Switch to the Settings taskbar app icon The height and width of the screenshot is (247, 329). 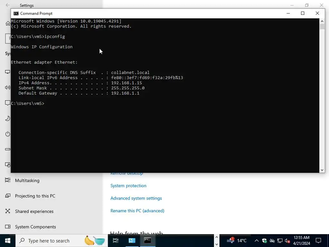[x=132, y=241]
